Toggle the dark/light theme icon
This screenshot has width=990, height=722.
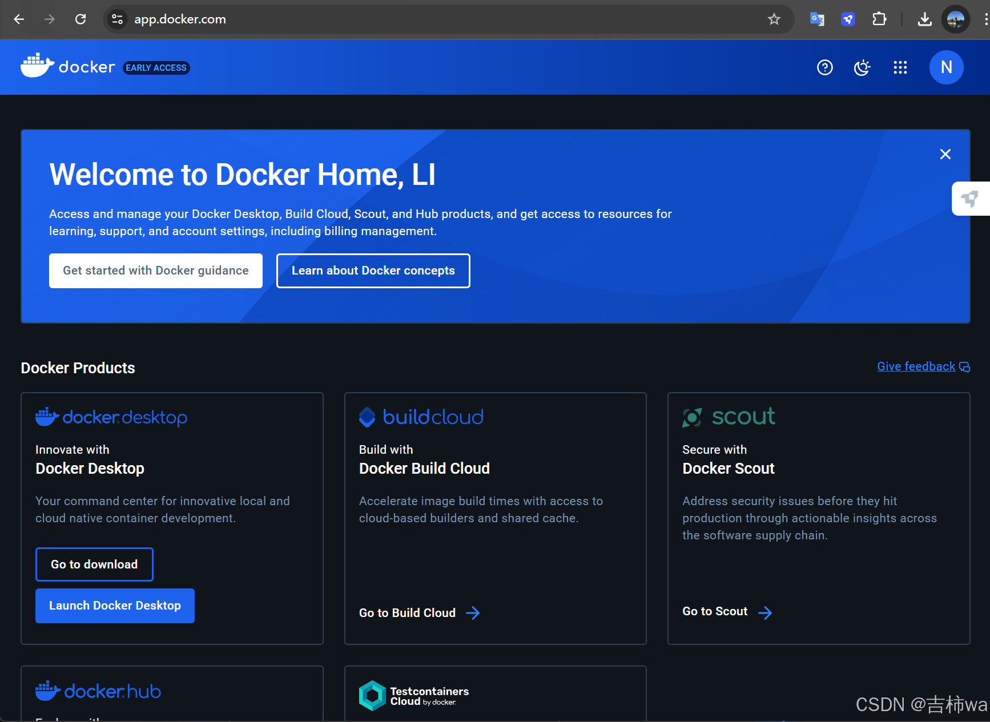tap(862, 68)
